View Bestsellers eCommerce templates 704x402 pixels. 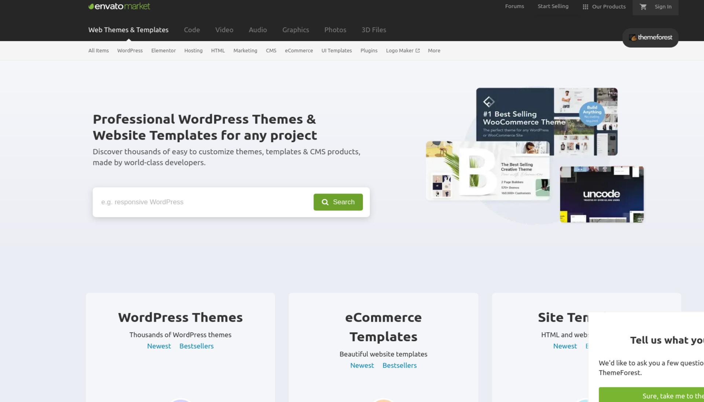400,365
